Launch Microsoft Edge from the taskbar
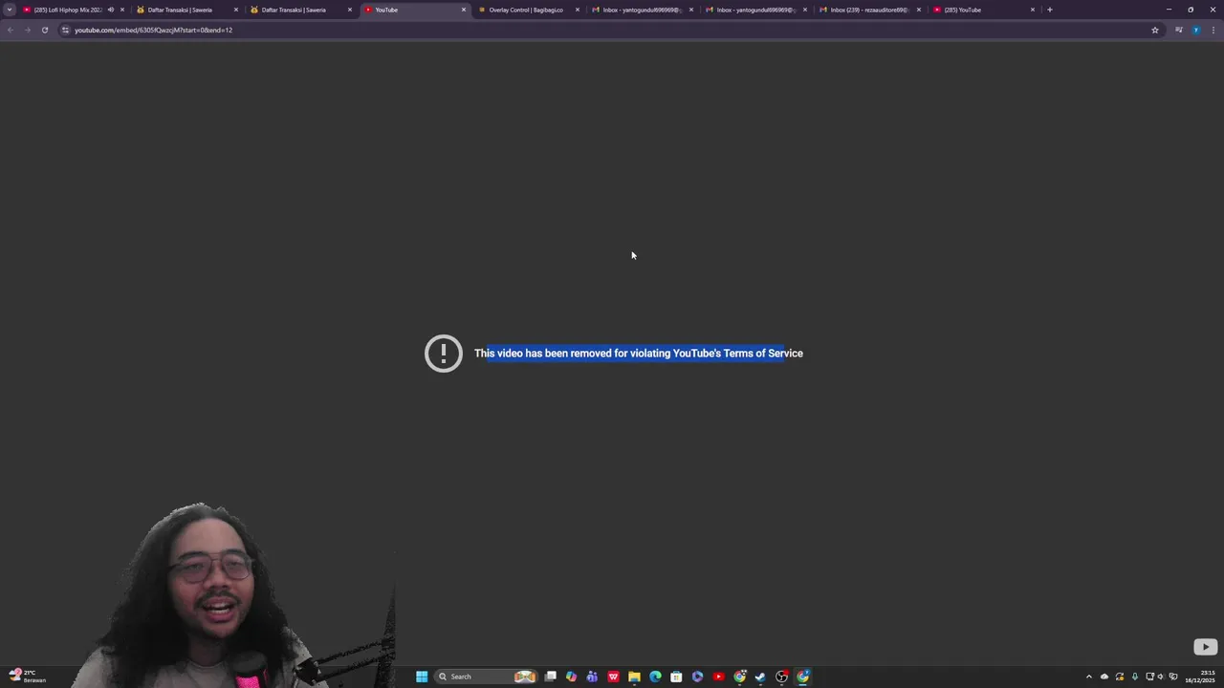 tap(655, 677)
